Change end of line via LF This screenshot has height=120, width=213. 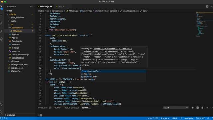click(181, 118)
